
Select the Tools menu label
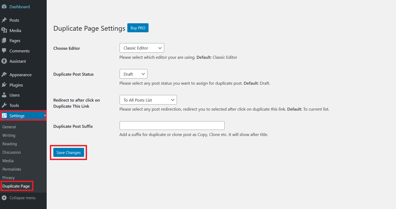click(x=14, y=105)
